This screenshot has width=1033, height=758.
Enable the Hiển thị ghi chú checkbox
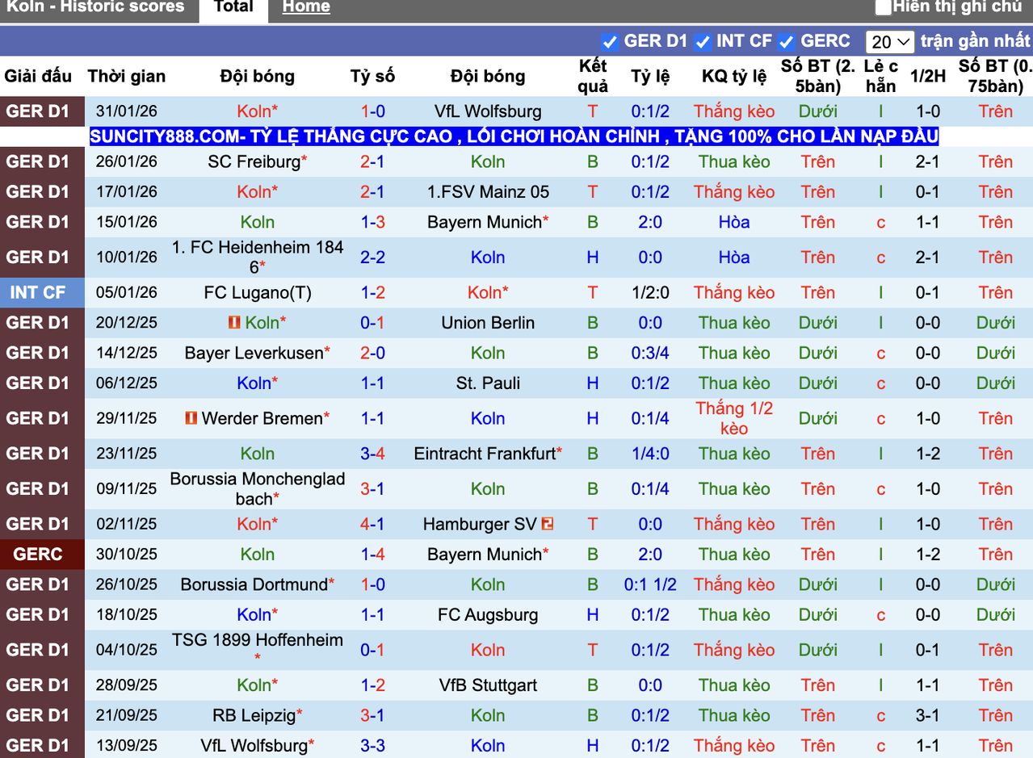pos(884,7)
